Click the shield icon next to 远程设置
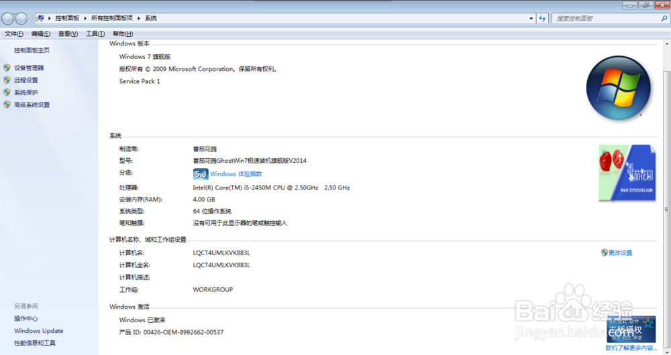This screenshot has width=671, height=355. pyautogui.click(x=7, y=80)
